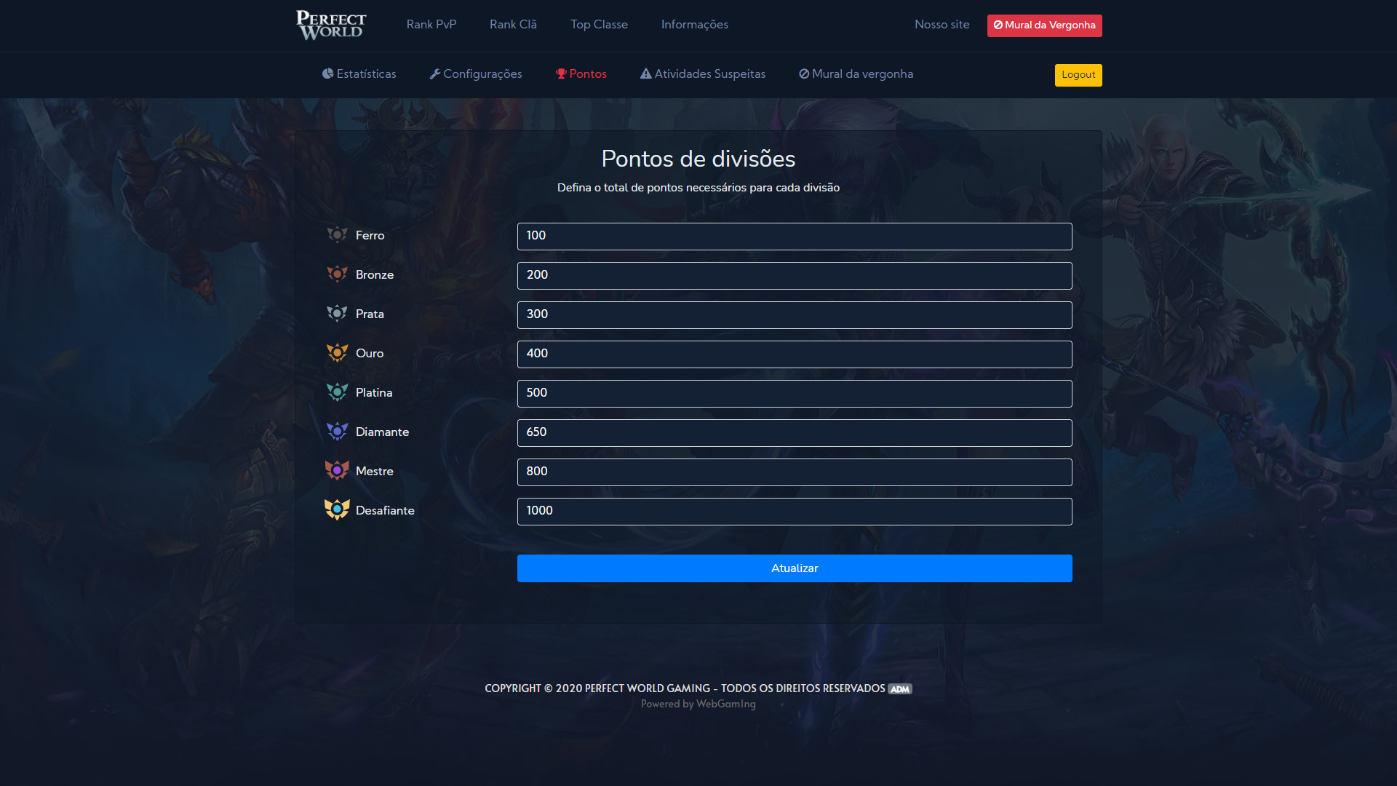Click the Desafiante division badge icon
Screen dimensions: 1397x786
point(337,509)
